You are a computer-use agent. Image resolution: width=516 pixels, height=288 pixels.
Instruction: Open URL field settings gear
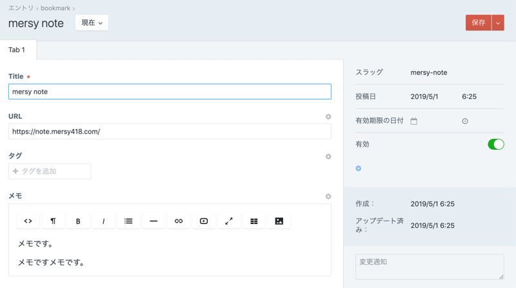click(x=328, y=117)
